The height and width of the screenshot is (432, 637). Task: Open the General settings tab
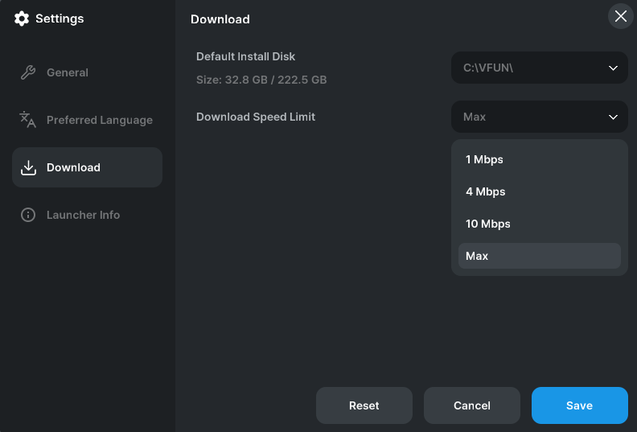pos(87,72)
